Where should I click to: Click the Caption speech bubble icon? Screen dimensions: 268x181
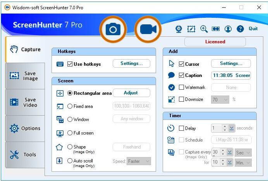pyautogui.click(x=171, y=75)
